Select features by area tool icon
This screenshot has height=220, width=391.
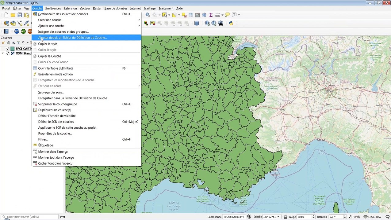(164, 15)
